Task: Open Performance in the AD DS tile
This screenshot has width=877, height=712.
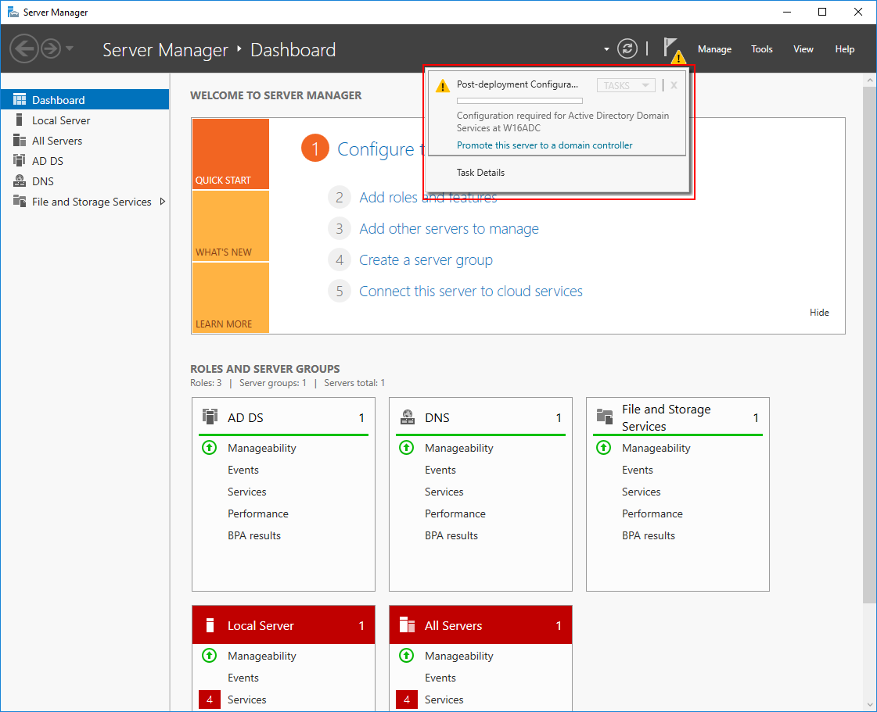Action: point(258,513)
